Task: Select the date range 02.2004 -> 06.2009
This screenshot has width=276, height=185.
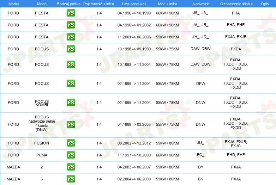Action: pos(134,179)
